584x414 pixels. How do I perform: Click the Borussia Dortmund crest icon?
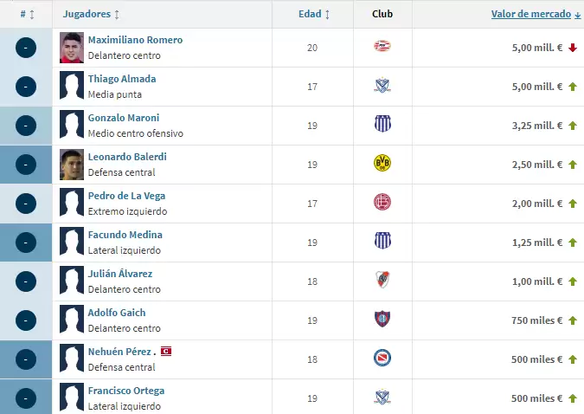(382, 164)
